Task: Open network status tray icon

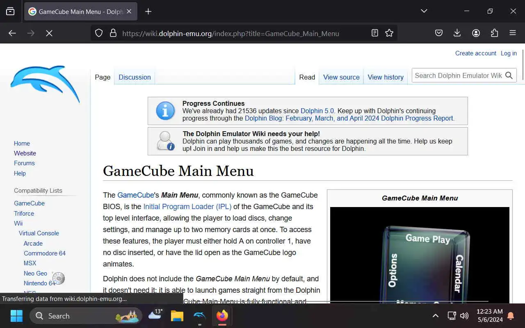Action: tap(452, 316)
